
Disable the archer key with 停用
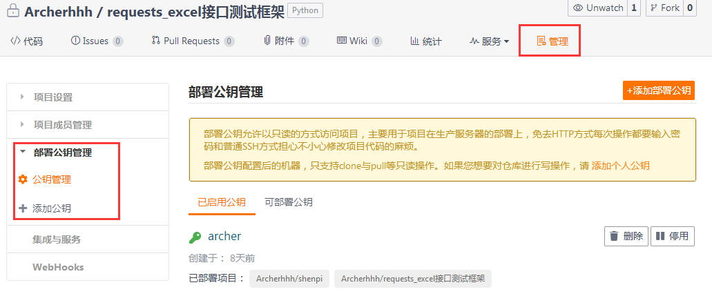pyautogui.click(x=673, y=236)
